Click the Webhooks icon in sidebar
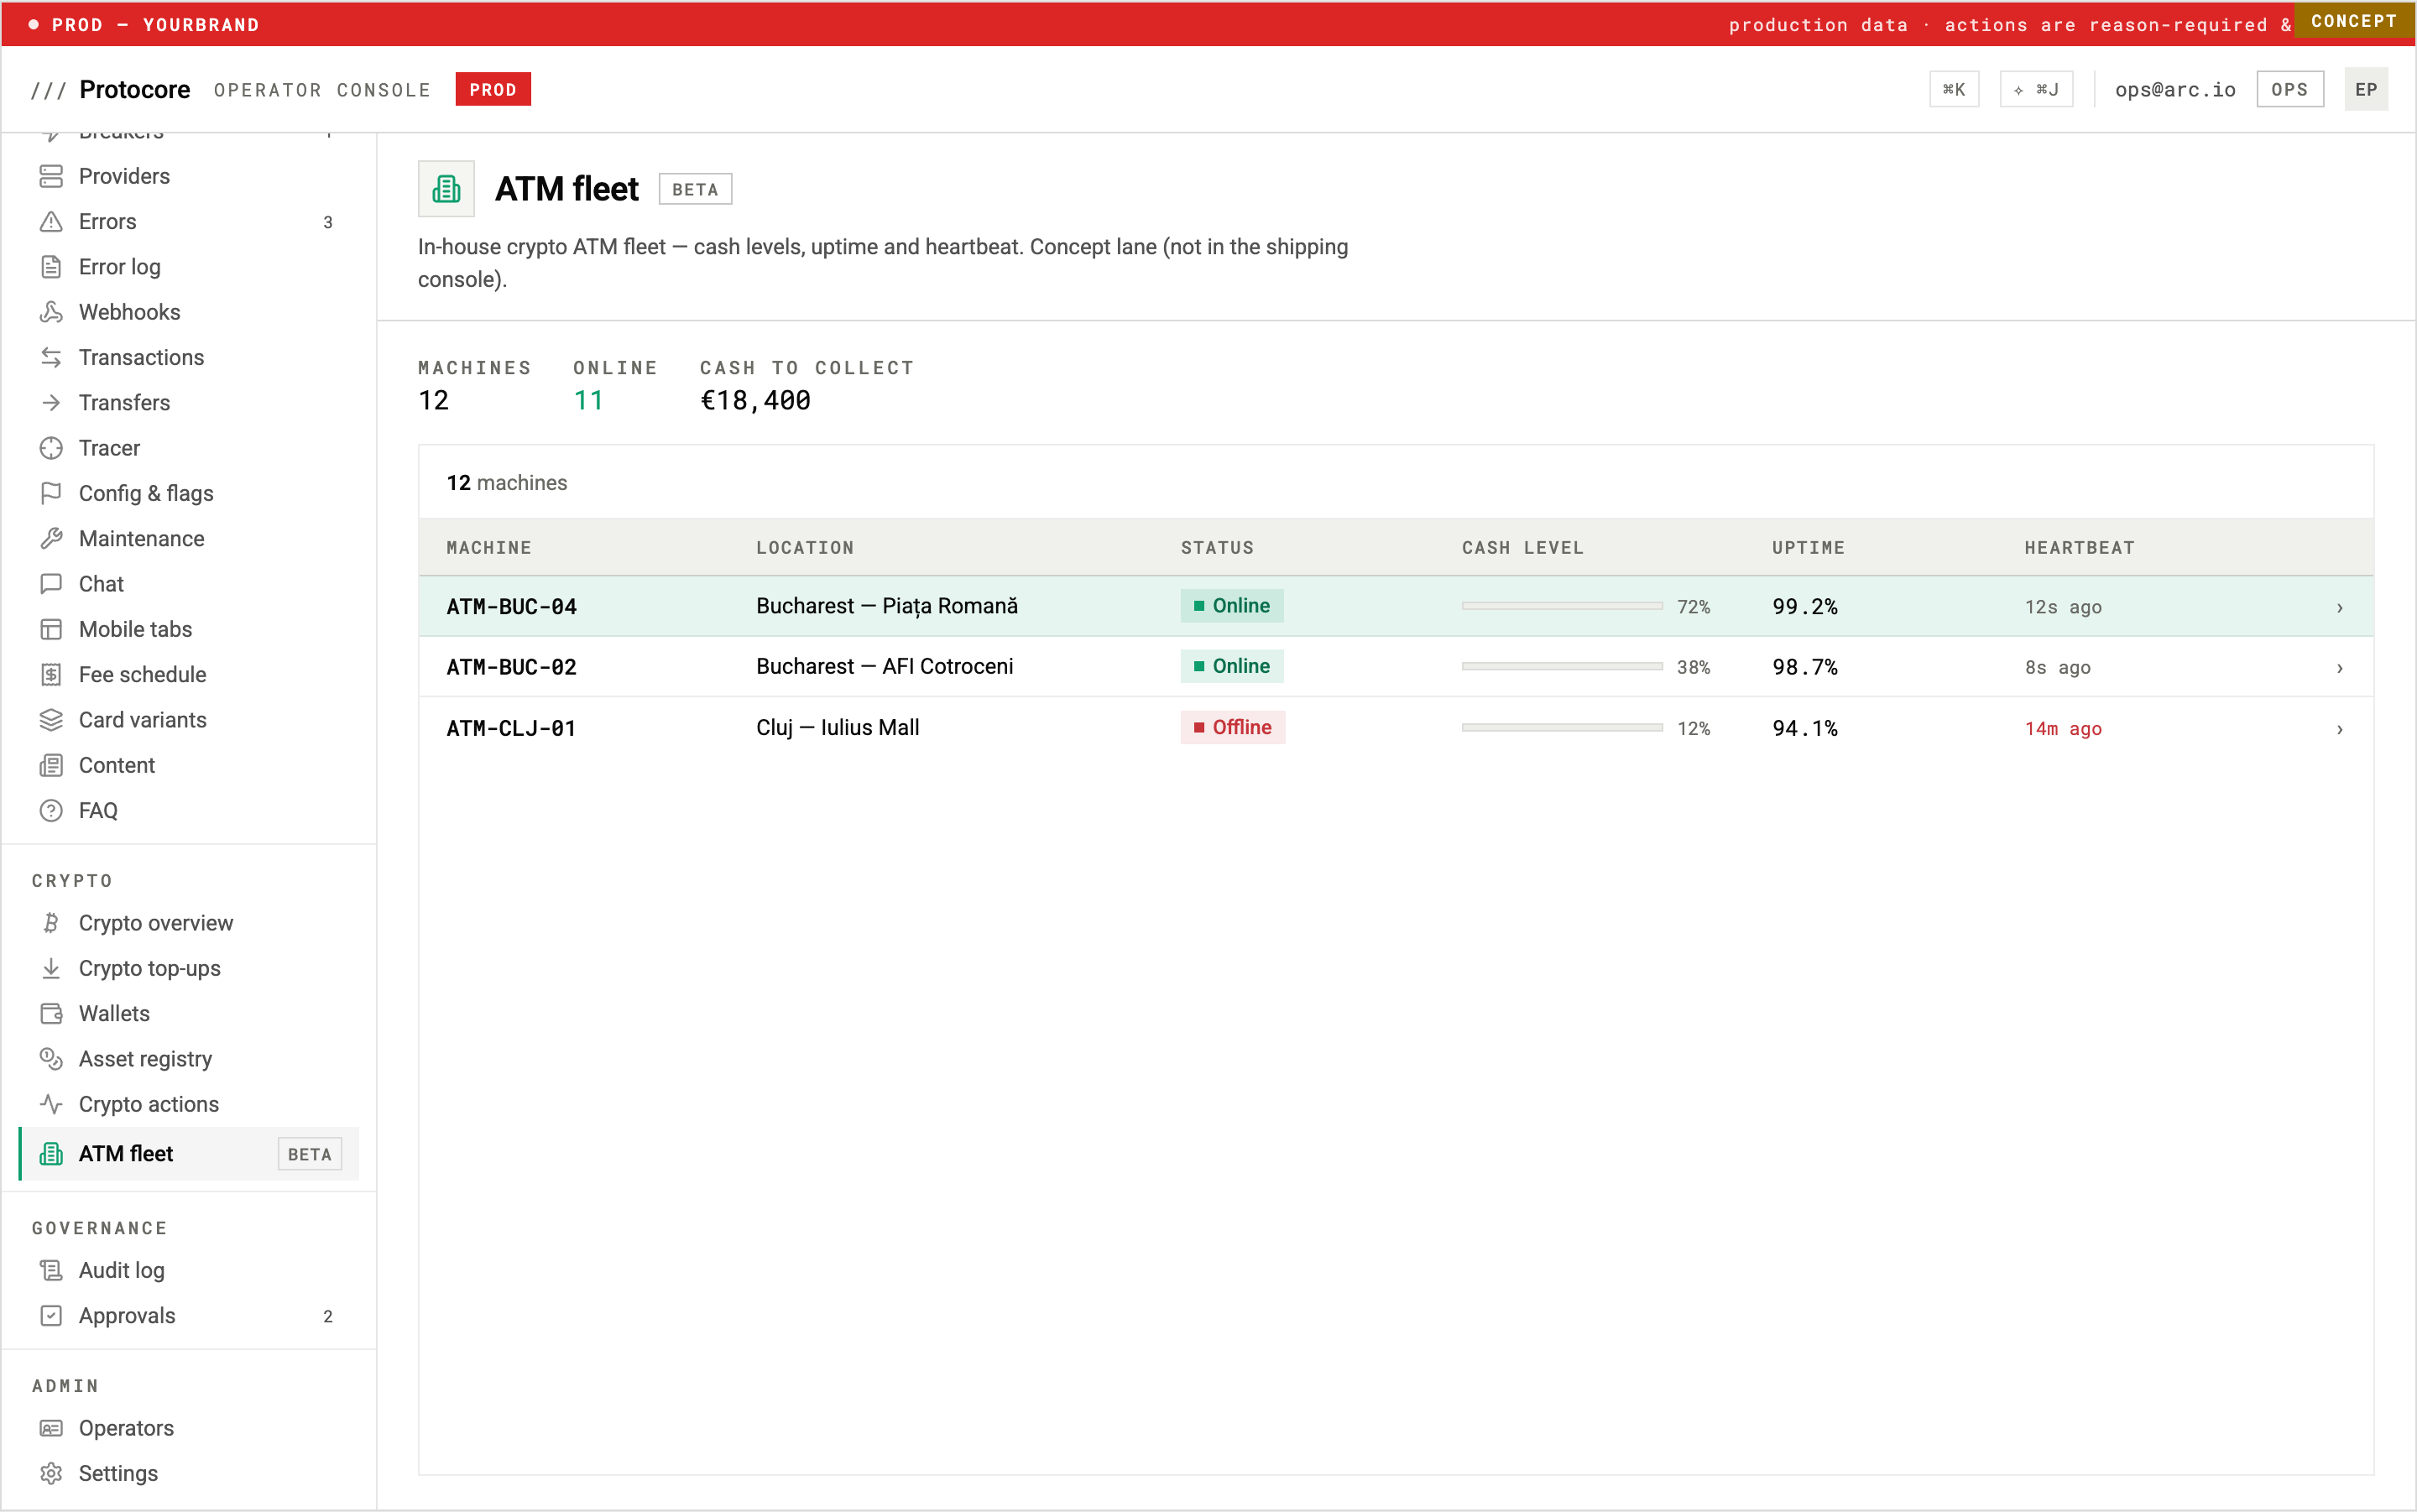The width and height of the screenshot is (2417, 1512). click(51, 312)
